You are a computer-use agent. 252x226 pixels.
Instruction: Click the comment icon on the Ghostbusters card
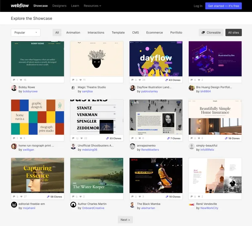pyautogui.click(x=73, y=138)
